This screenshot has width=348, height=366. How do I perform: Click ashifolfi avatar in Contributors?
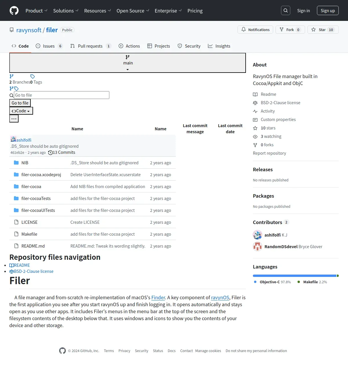pyautogui.click(x=258, y=235)
